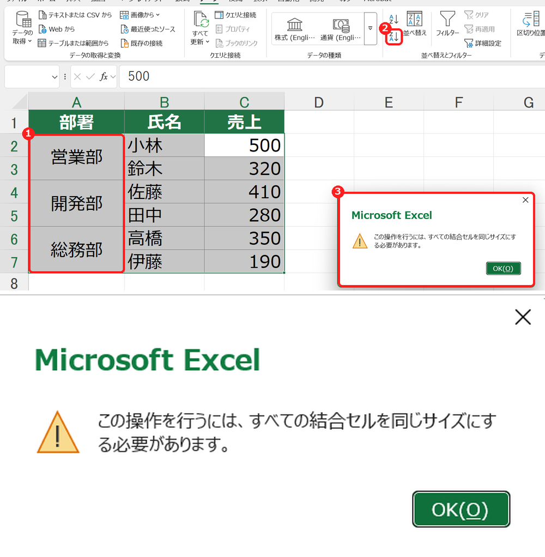This screenshot has height=557, width=545.
Task: Apply 通貨 (Currency) data type
Action: tap(341, 29)
